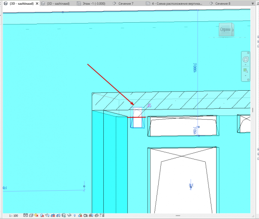Viewport: 259px width, 219px height.
Task: Expand the Steering Wheels dropdown arrow
Action: click(246, 65)
